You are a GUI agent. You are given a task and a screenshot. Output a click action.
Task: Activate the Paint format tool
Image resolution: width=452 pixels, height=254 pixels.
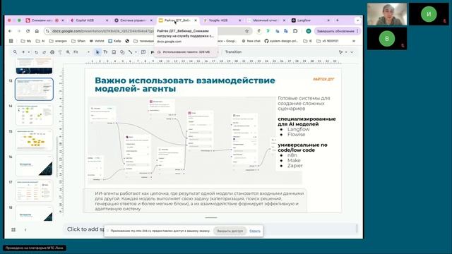tap(60, 52)
